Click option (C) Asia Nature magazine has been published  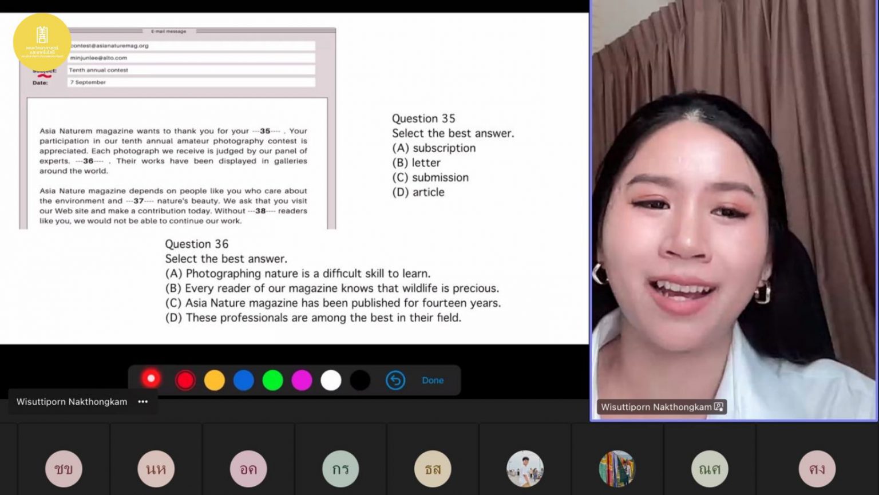(x=333, y=303)
